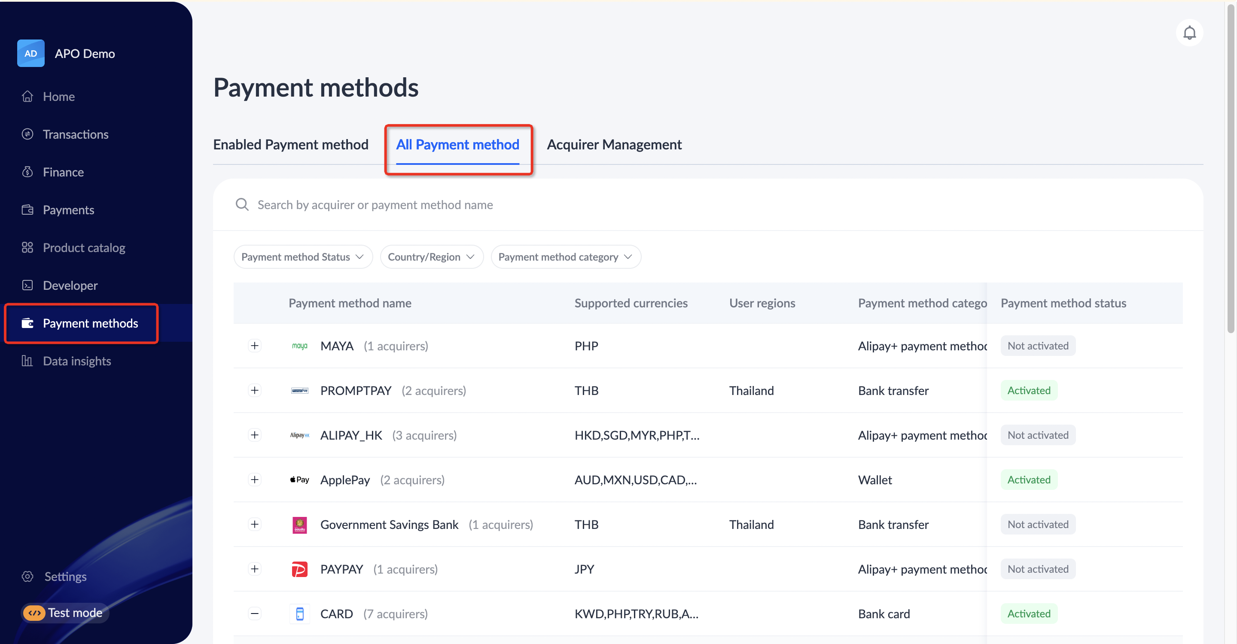Navigate to the Developer section
Screen dimensions: 1237x644
tap(70, 285)
